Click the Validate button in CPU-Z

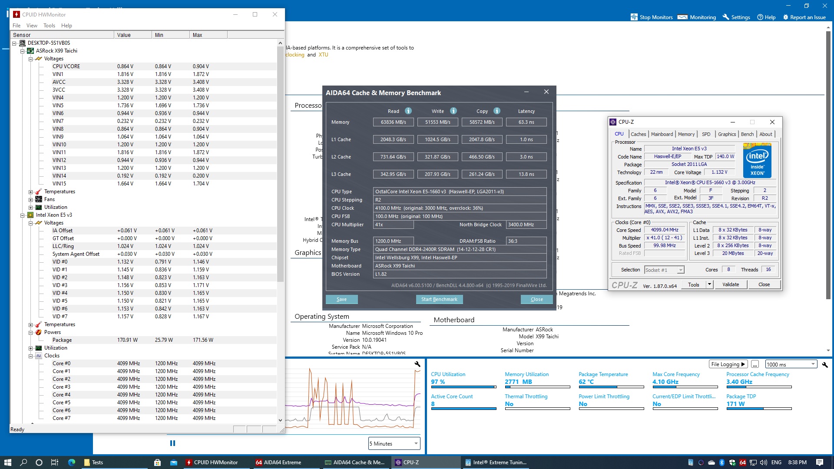tap(730, 284)
